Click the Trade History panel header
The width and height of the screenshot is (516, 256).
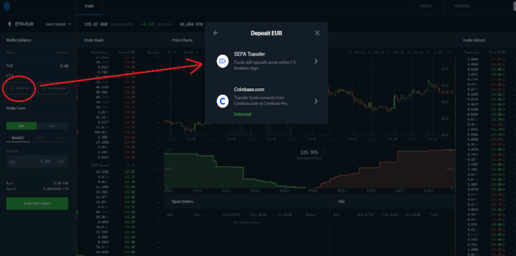[x=474, y=40]
